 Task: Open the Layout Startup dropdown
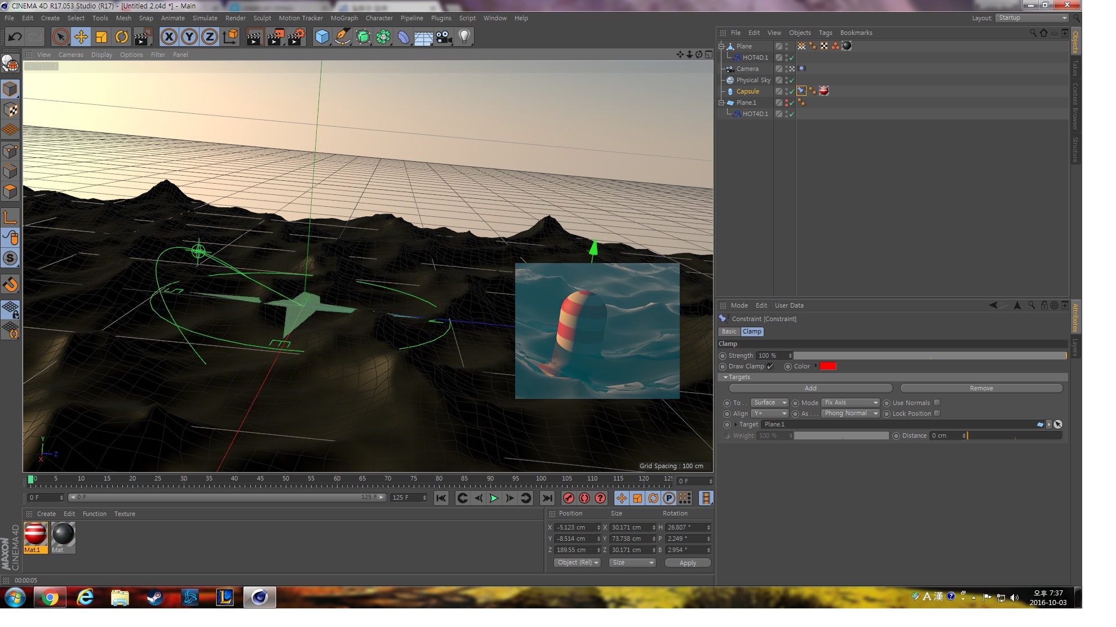(1031, 18)
